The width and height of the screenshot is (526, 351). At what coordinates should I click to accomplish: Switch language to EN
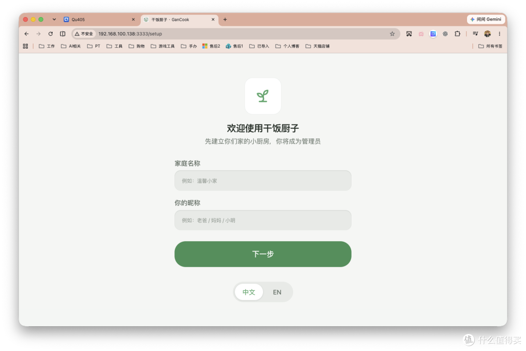[277, 292]
